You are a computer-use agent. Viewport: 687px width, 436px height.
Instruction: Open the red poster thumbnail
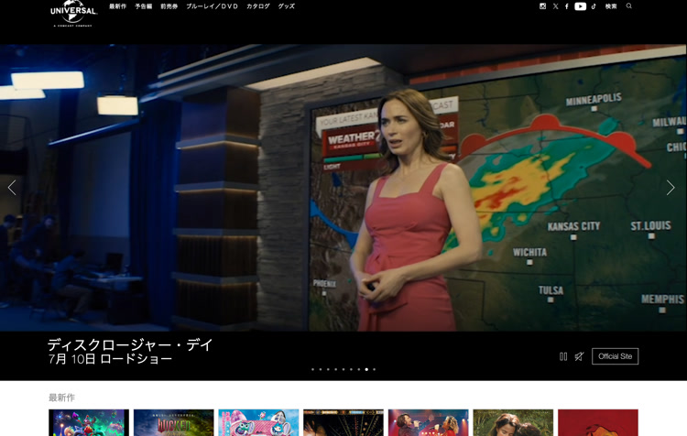click(x=598, y=422)
